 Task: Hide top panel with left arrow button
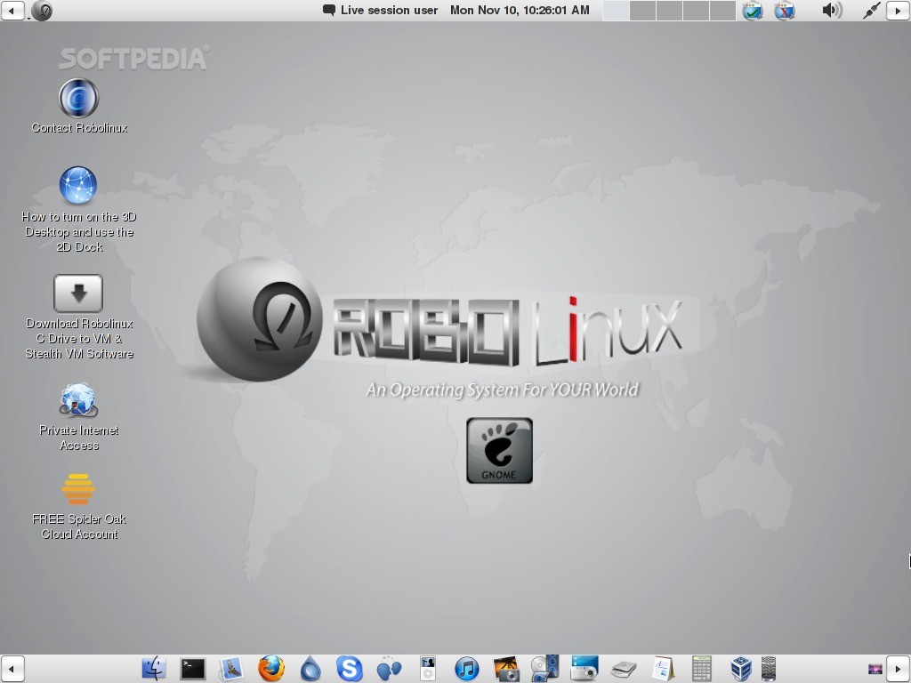point(12,11)
